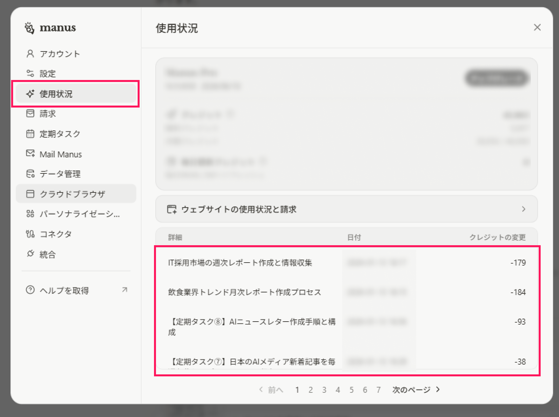Open 飲食業界トレンド月次レポート usage entry
This screenshot has height=417, width=559.
point(244,292)
